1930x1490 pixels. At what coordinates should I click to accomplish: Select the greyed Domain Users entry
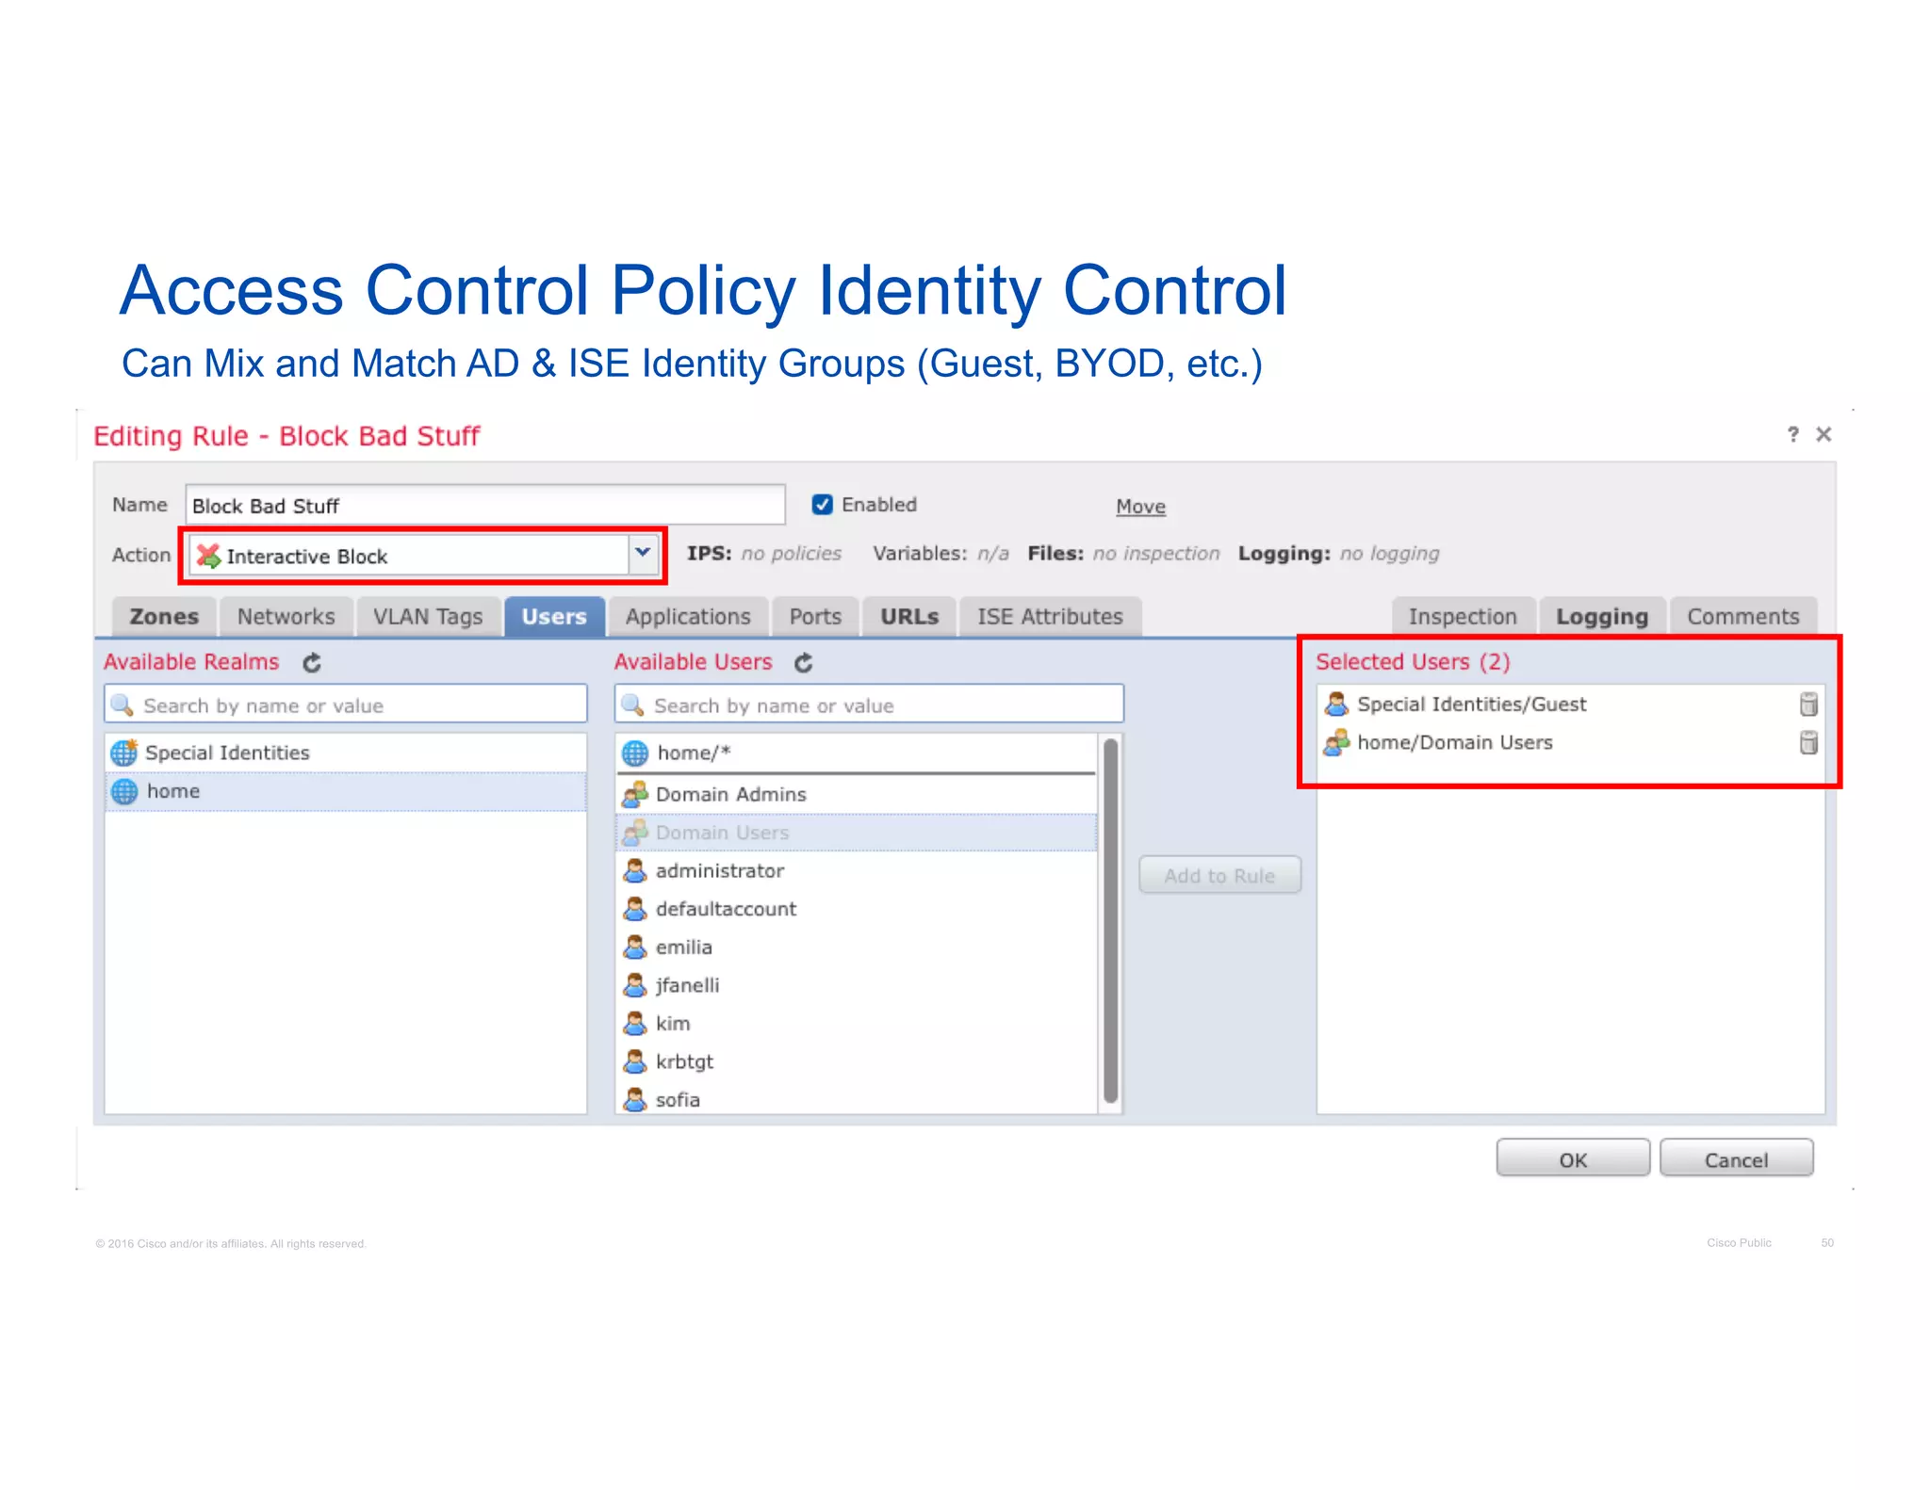click(x=857, y=833)
